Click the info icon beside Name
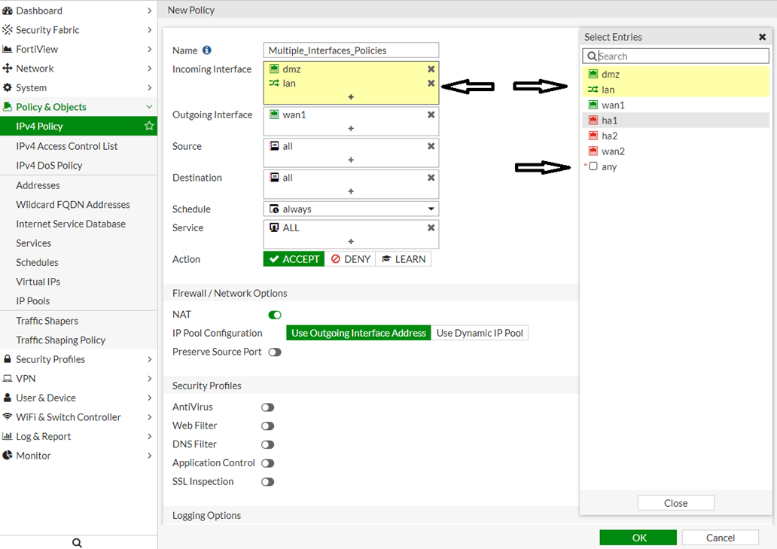Viewport: 777px width, 549px height. coord(207,50)
